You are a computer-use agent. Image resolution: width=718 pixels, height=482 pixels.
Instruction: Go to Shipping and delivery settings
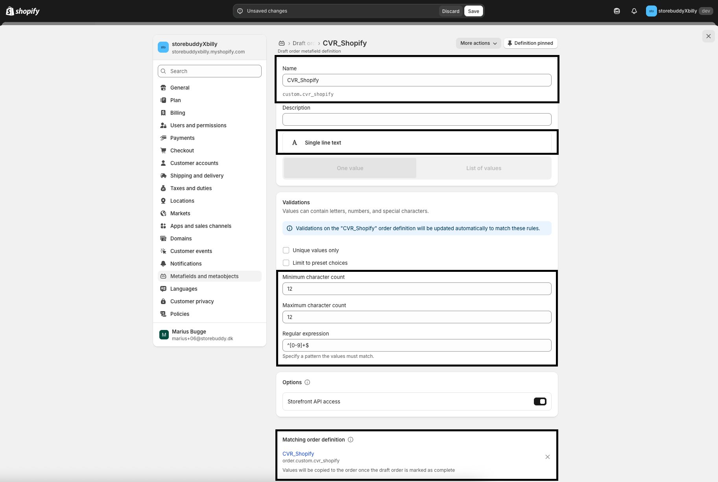pyautogui.click(x=197, y=176)
